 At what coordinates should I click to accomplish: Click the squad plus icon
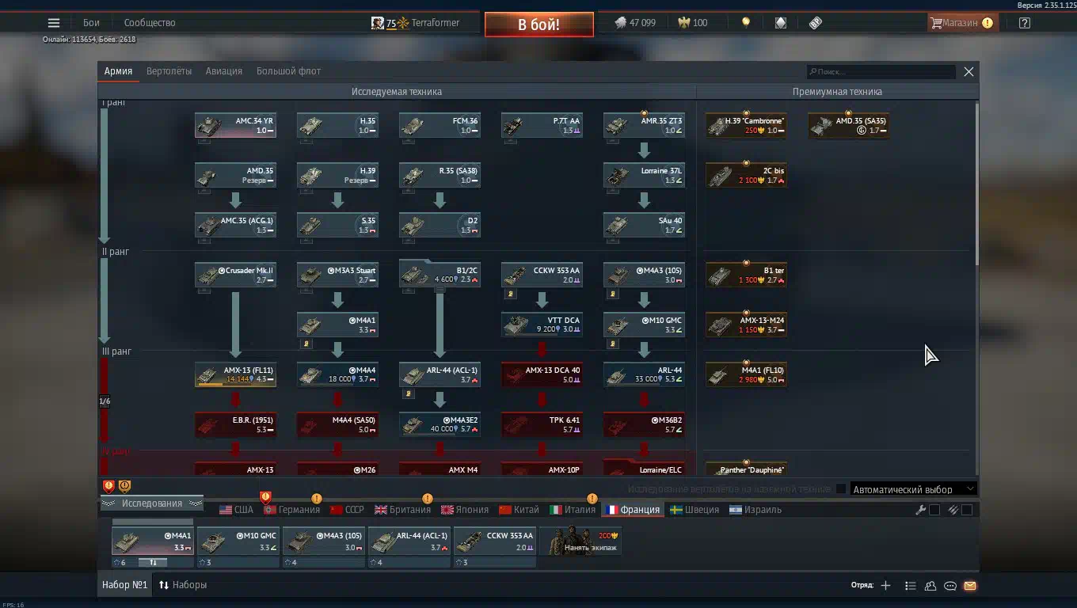click(885, 585)
